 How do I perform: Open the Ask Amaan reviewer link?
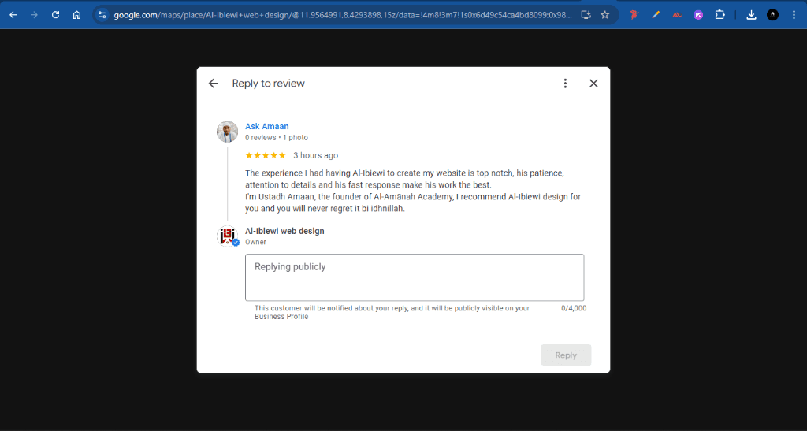point(266,127)
